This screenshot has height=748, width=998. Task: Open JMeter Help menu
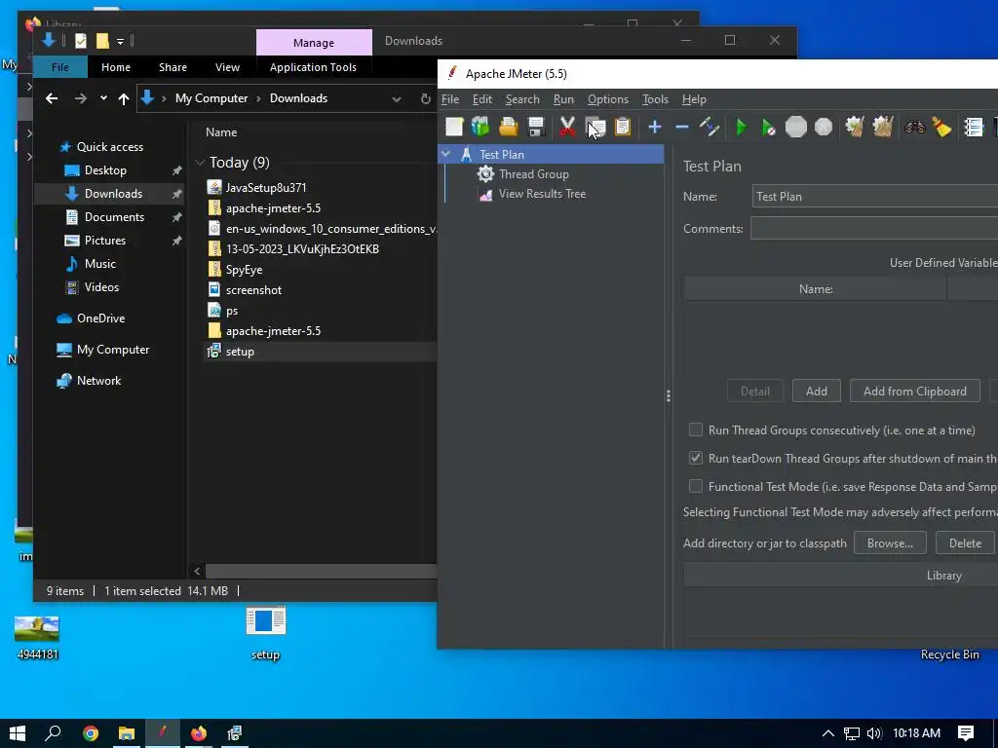tap(694, 99)
